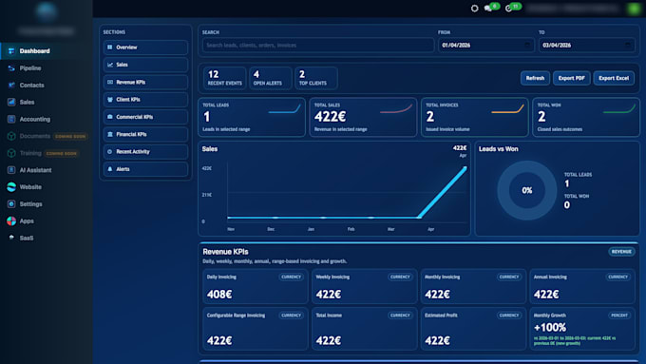Open the Total Leads card

point(252,117)
